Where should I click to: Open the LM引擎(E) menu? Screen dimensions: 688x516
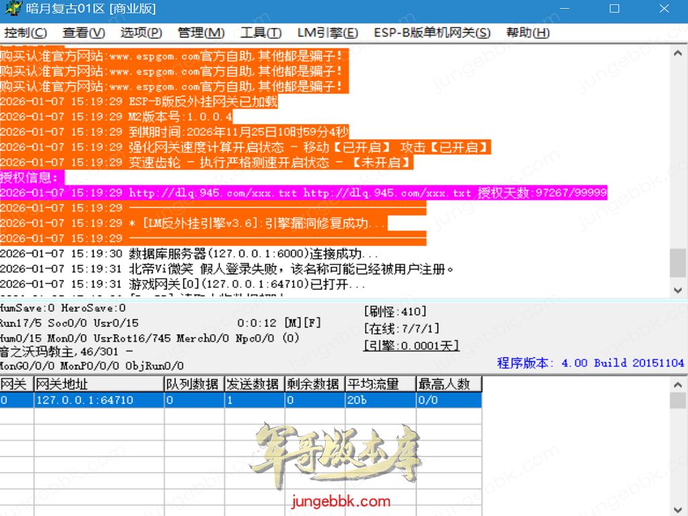(x=327, y=33)
